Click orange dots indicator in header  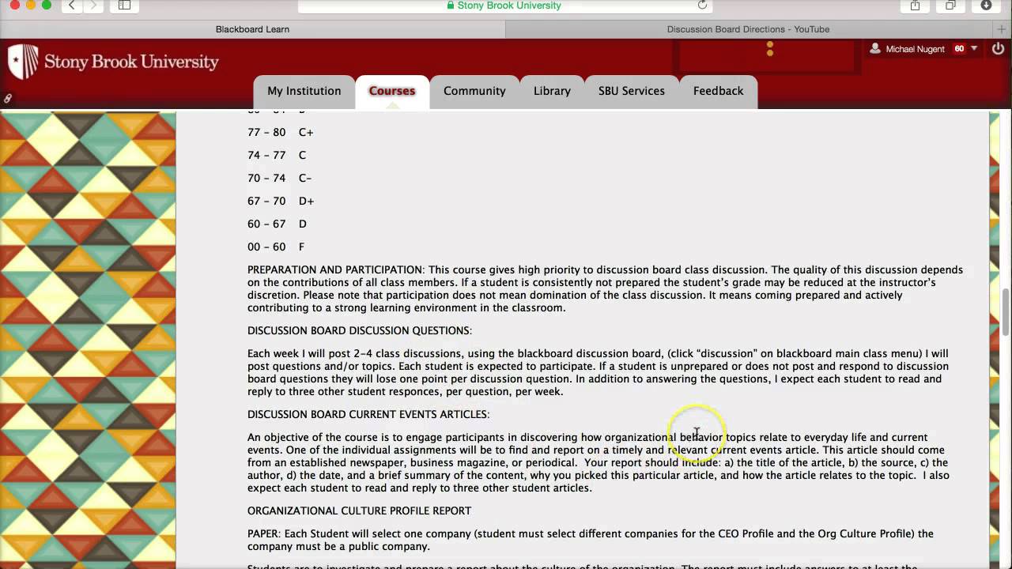coord(770,49)
